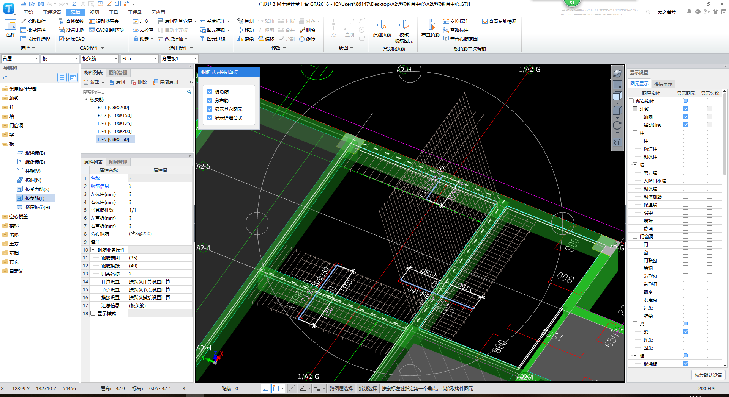Switch to 图纸管理 tab

point(118,72)
